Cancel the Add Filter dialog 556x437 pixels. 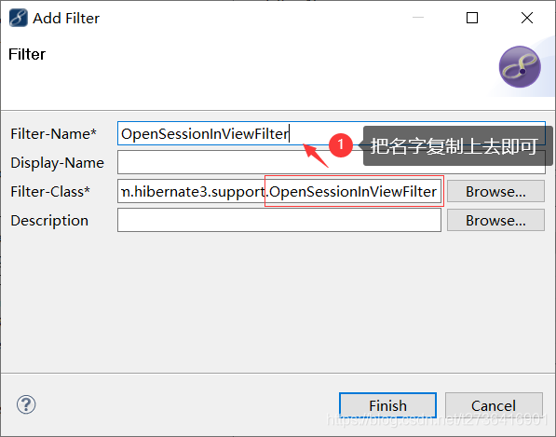pyautogui.click(x=494, y=405)
